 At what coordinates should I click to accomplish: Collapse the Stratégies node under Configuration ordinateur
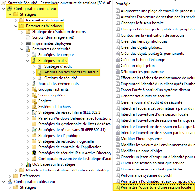pos(10,15)
